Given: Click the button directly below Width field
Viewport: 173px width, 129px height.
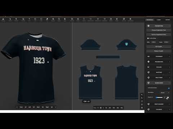Looking at the screenshot, I should pyautogui.click(x=159, y=47).
